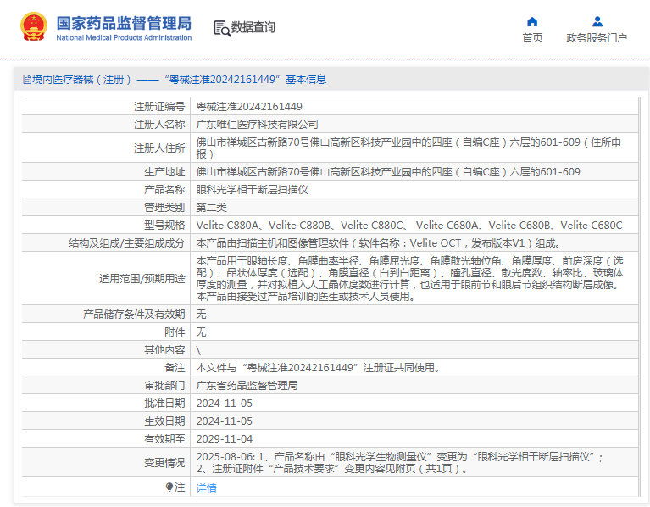
Task: Click registrant name 广东唯仁医疗科技有限公司
Action: (x=257, y=124)
